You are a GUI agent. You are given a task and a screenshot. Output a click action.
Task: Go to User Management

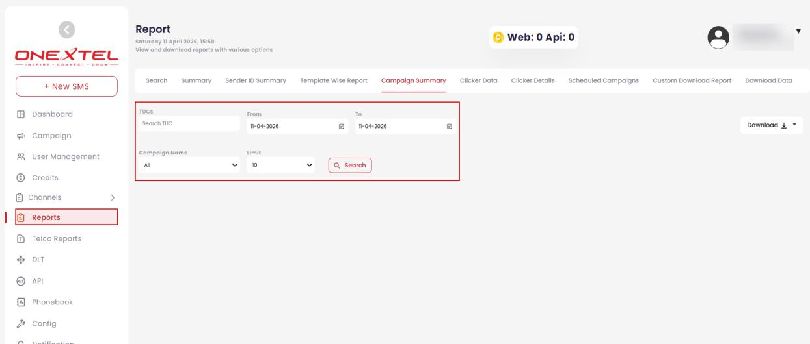pyautogui.click(x=66, y=156)
